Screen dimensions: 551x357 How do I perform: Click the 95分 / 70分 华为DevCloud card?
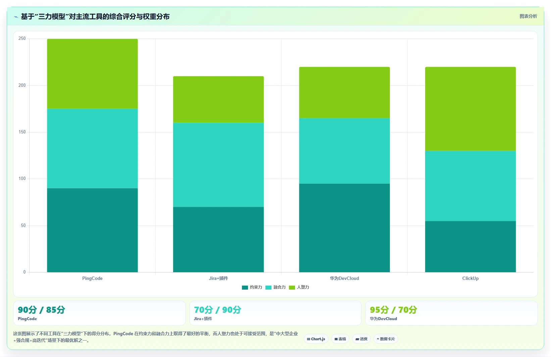pos(451,313)
